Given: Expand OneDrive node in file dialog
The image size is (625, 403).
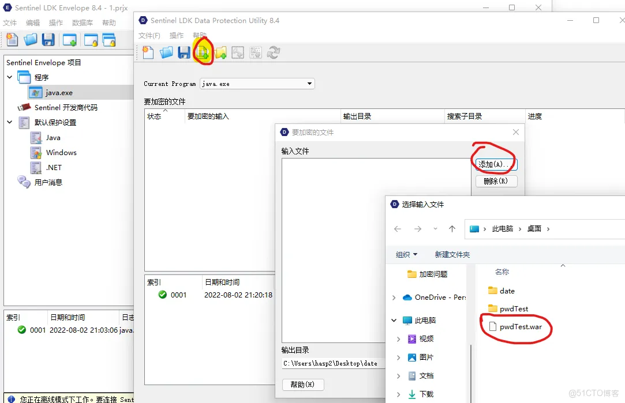Looking at the screenshot, I should coord(394,297).
